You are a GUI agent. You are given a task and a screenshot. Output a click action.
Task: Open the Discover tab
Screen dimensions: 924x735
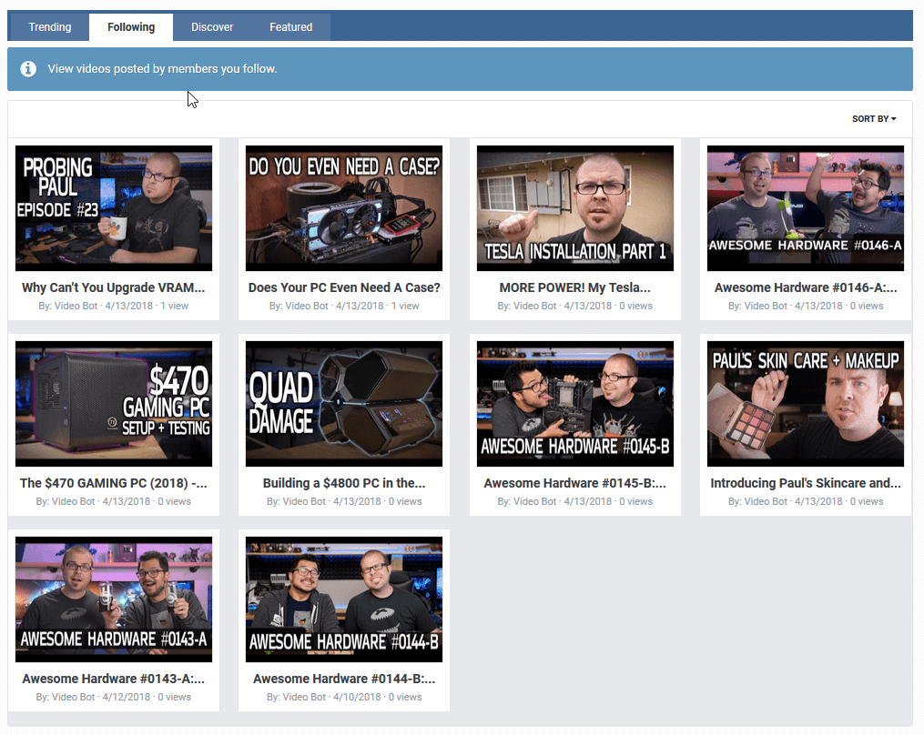(212, 27)
